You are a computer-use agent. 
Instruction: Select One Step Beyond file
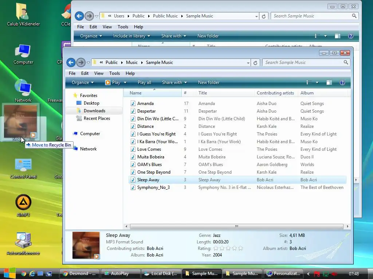154,172
